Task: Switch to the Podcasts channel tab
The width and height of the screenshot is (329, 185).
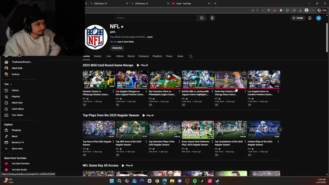Action: pyautogui.click(x=144, y=56)
